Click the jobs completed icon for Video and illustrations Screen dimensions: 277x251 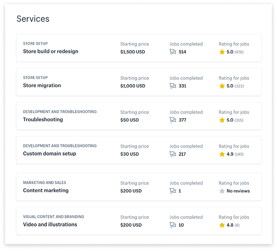coord(173,225)
